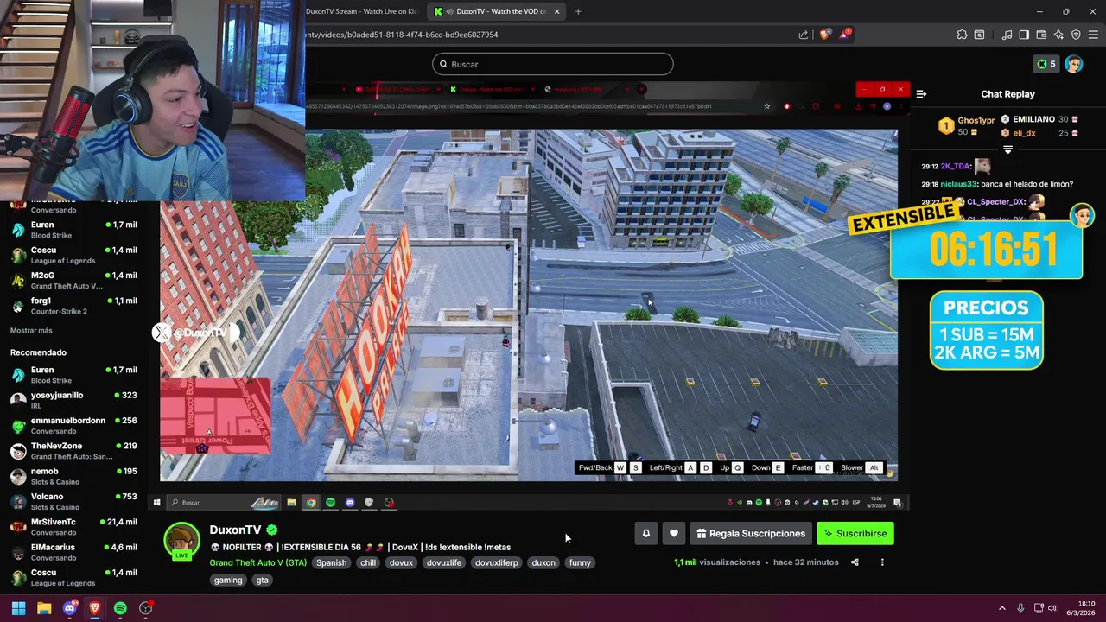
Task: Open MrStivenTc channel
Action: pos(73,527)
